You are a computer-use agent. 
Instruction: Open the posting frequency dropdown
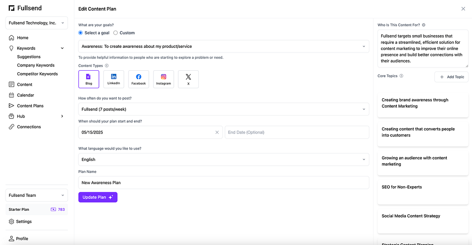click(x=224, y=109)
